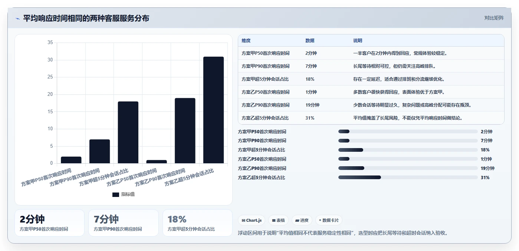Select the 方案甲超5分钟会话占比 chart bar
Screen dimensions: 519x251
pos(128,132)
